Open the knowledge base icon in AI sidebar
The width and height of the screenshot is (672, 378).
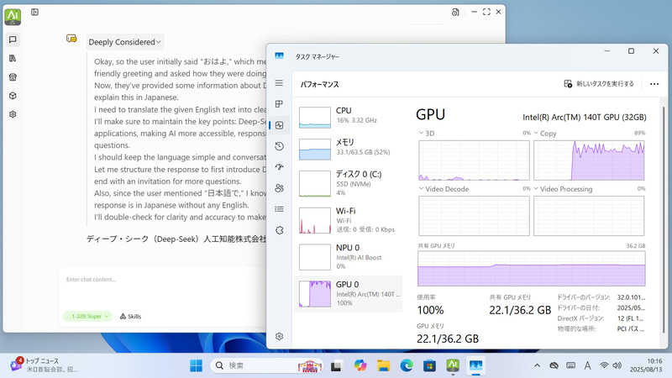[13, 58]
